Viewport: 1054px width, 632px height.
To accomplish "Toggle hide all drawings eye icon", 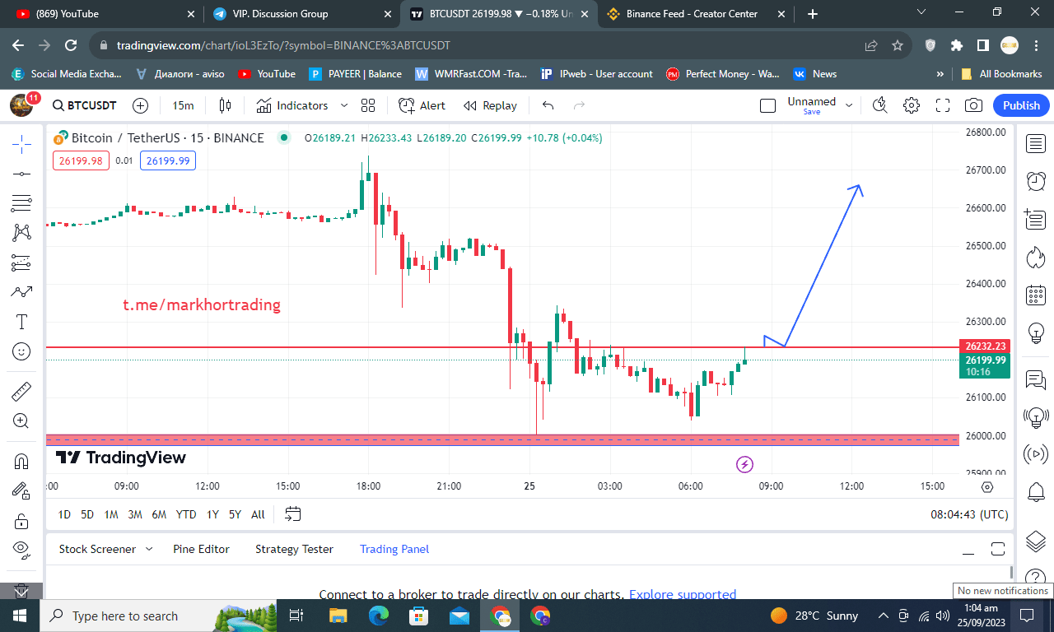I will pos(21,549).
